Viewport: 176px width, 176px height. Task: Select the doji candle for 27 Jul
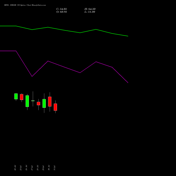(33, 101)
